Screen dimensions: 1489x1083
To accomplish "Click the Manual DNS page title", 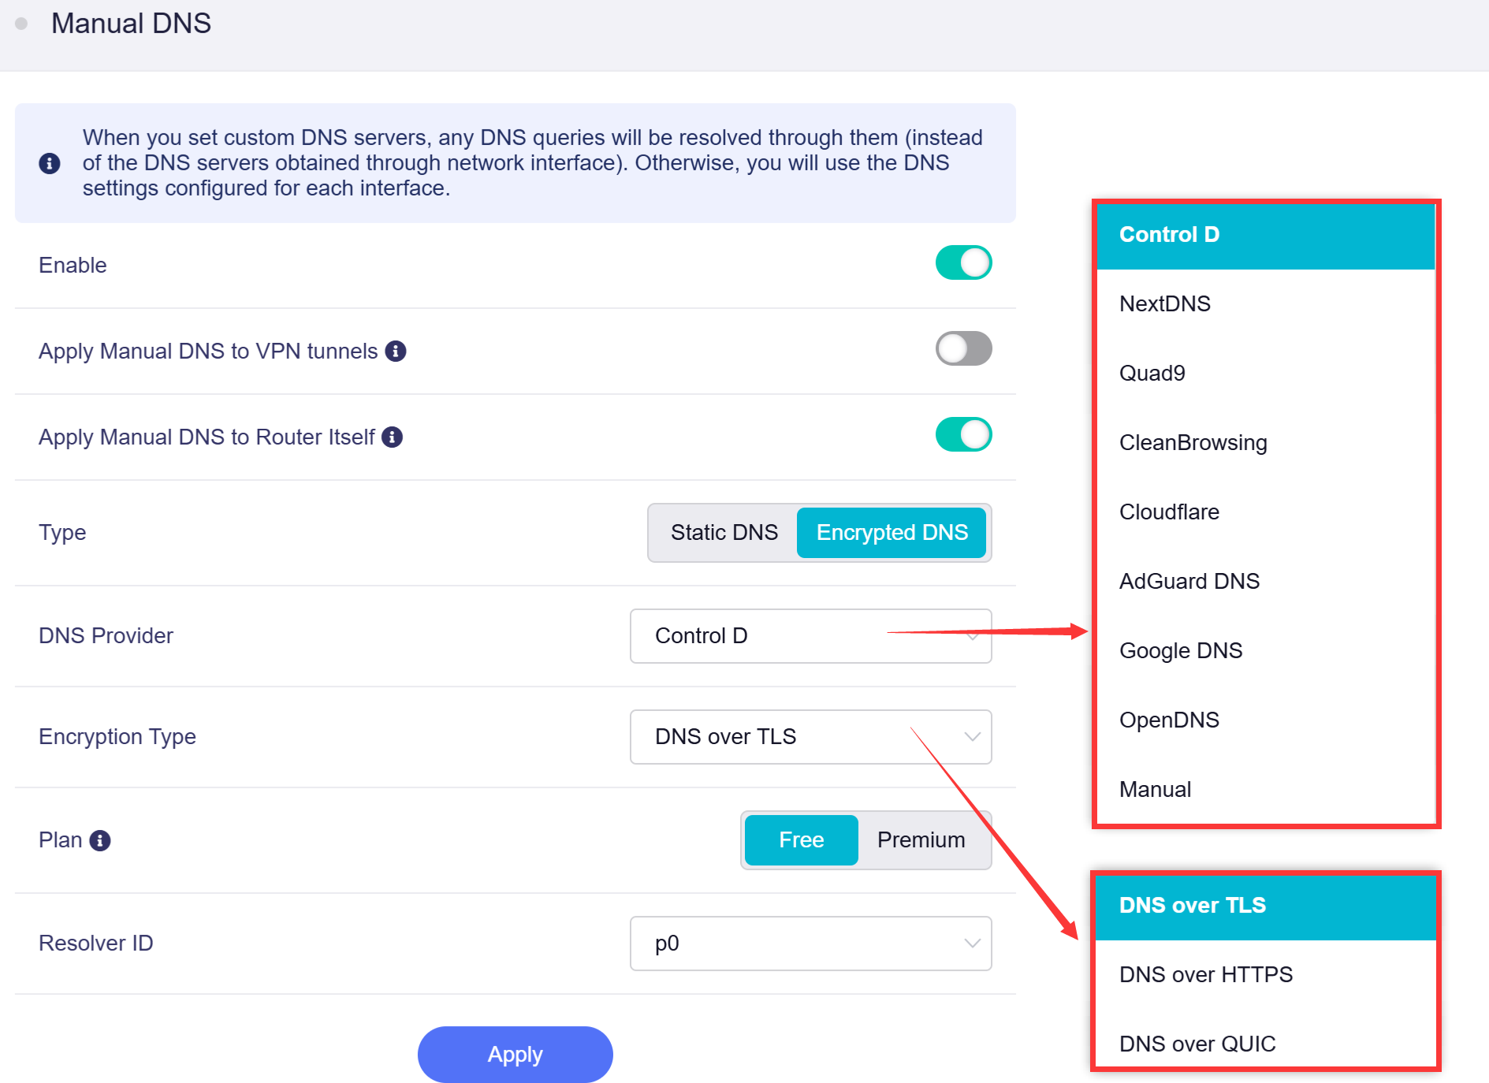I will (x=131, y=24).
